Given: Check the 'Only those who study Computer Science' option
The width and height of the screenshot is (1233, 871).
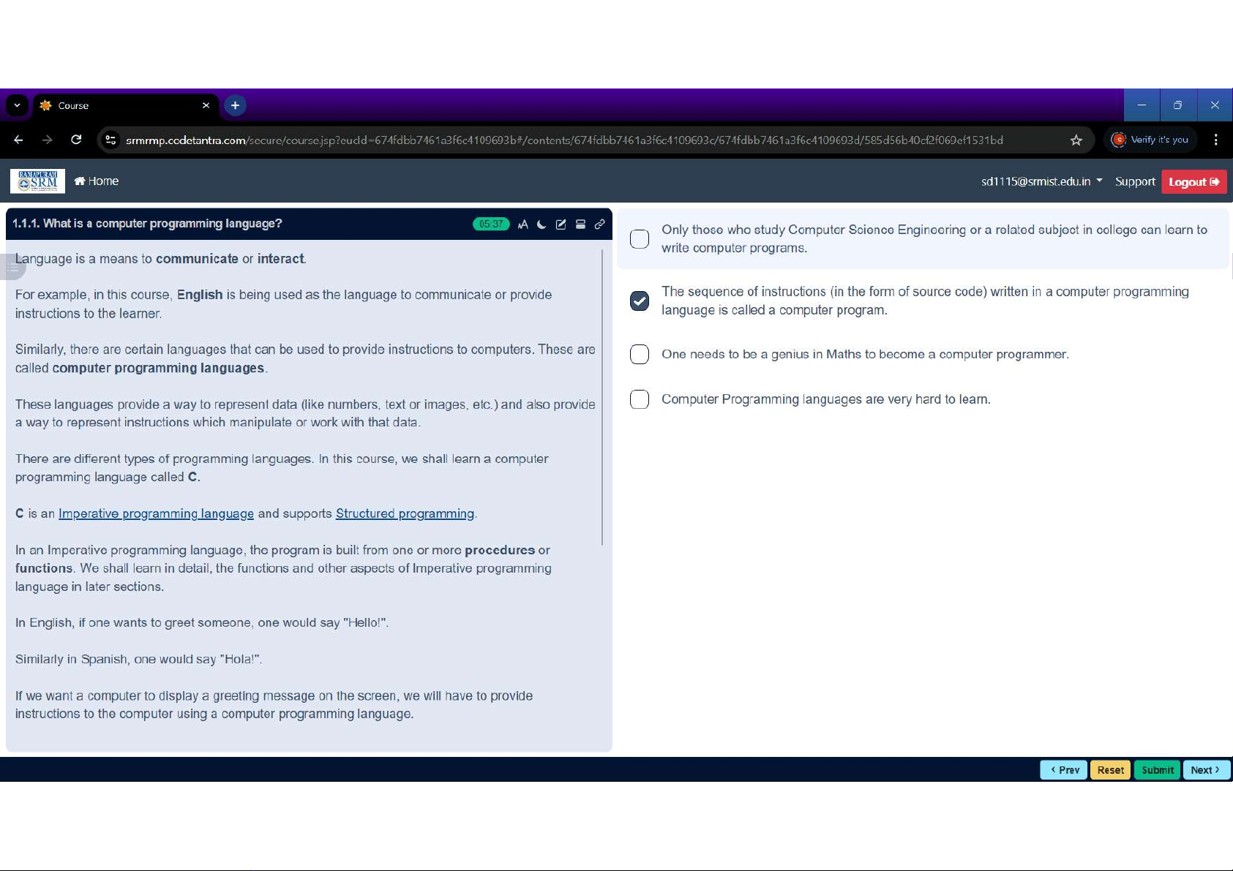Looking at the screenshot, I should (640, 239).
